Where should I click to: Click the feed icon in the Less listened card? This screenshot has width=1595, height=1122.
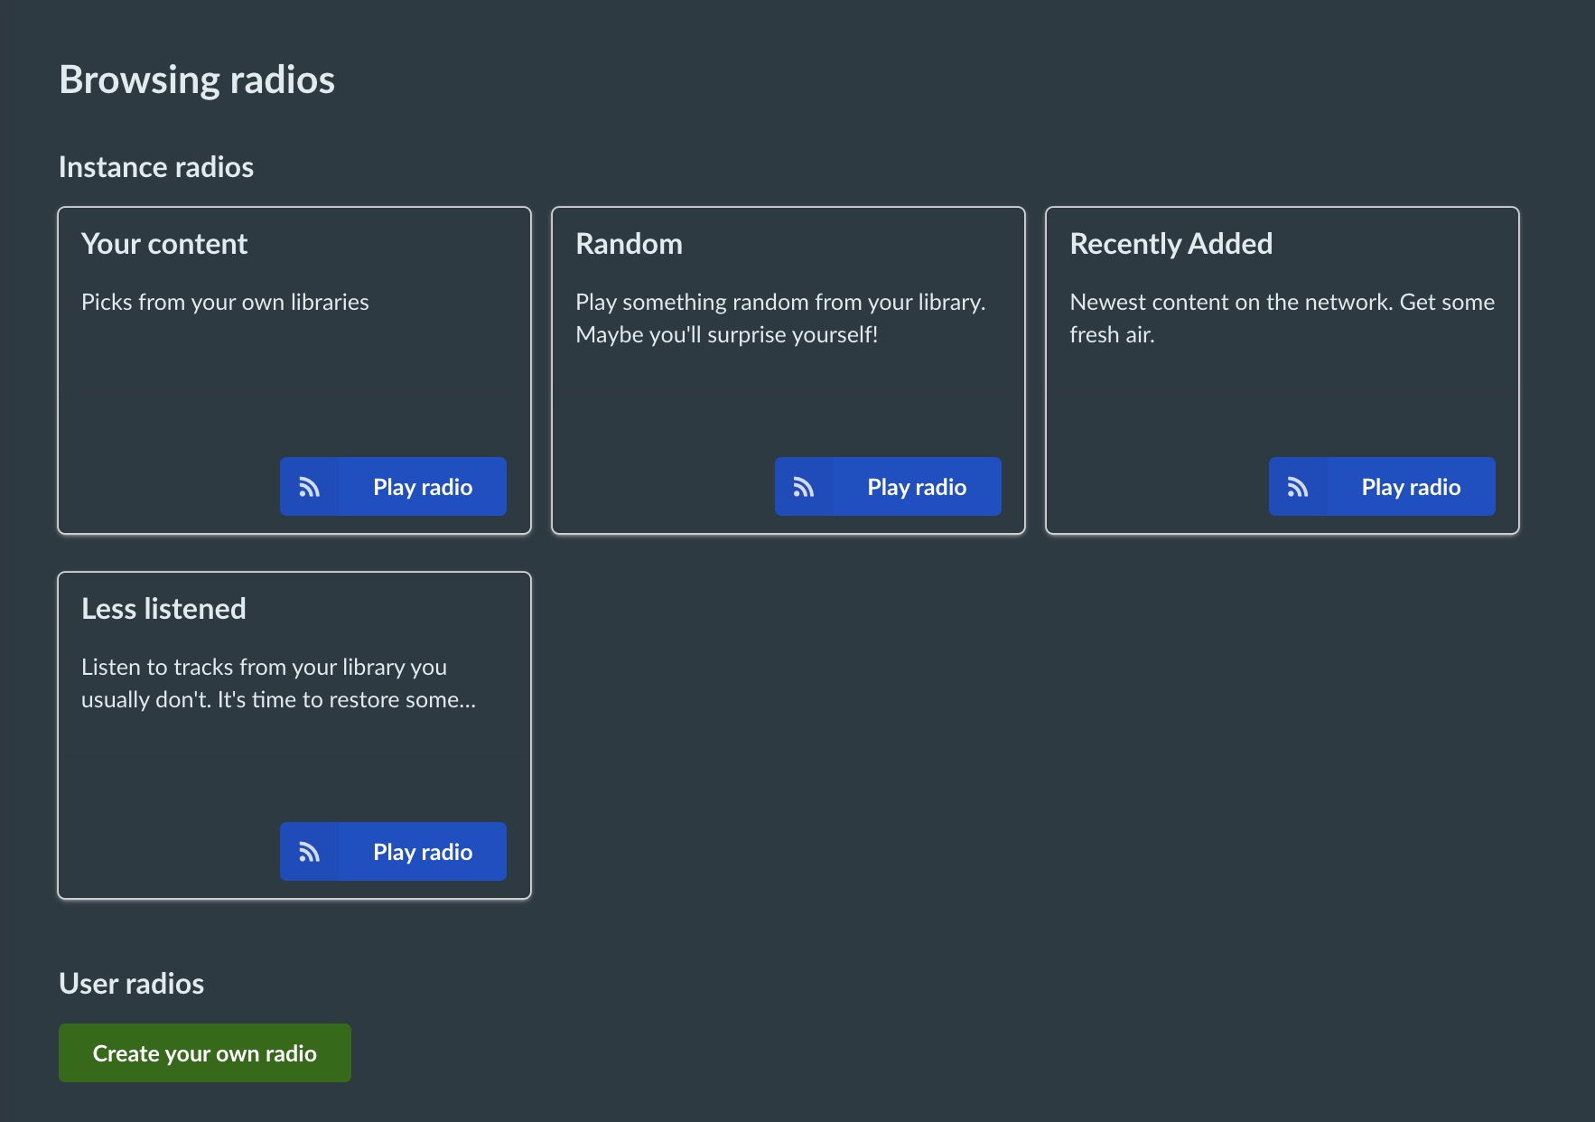(x=309, y=852)
